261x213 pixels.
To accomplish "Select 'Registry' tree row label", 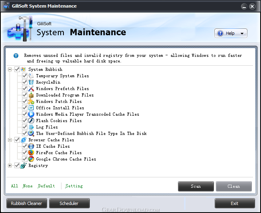I will pos(38,165).
